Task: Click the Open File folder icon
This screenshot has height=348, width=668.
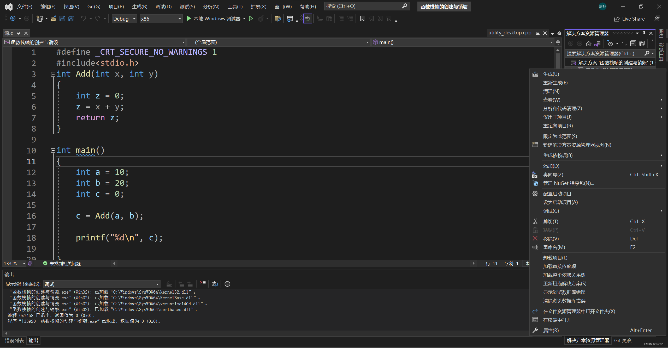Action: 53,18
